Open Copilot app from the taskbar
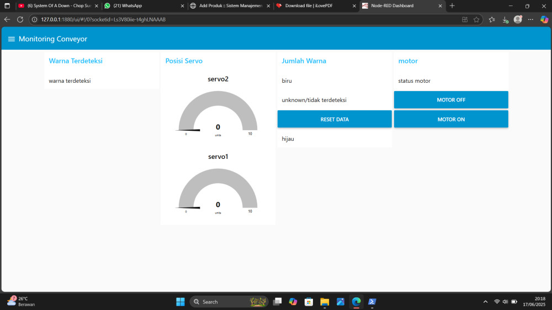This screenshot has width=552, height=310. click(293, 302)
